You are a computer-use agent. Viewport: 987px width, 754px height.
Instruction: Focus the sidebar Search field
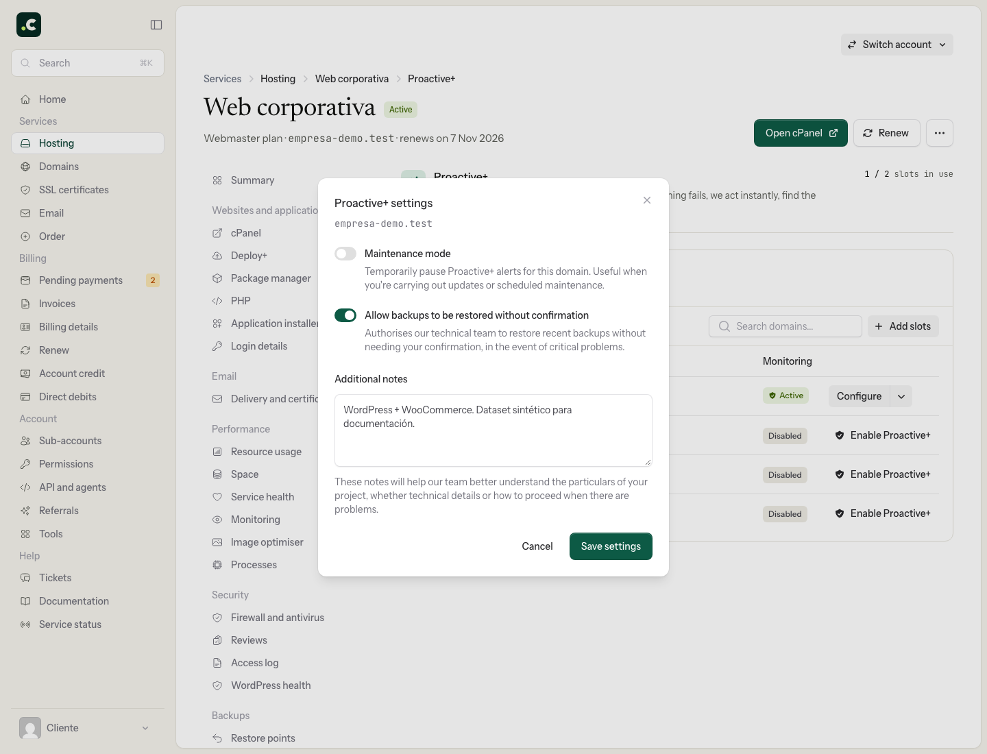click(x=88, y=63)
